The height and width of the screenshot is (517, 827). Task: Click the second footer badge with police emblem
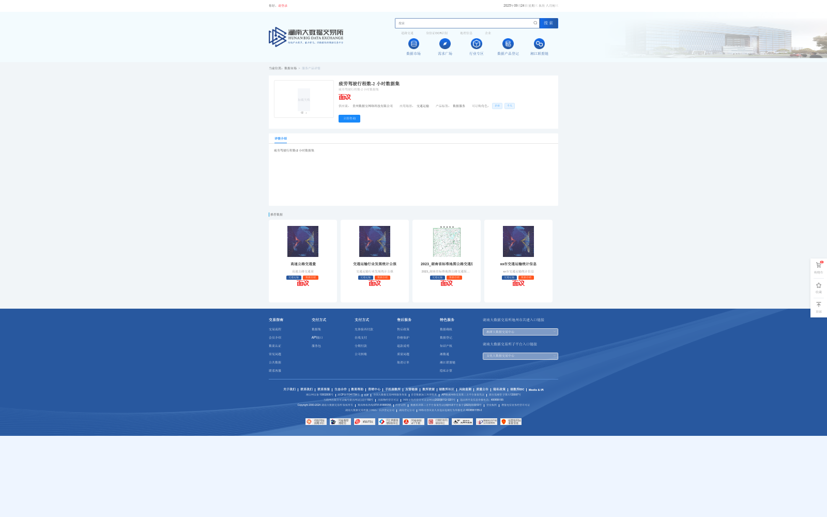[x=340, y=422]
